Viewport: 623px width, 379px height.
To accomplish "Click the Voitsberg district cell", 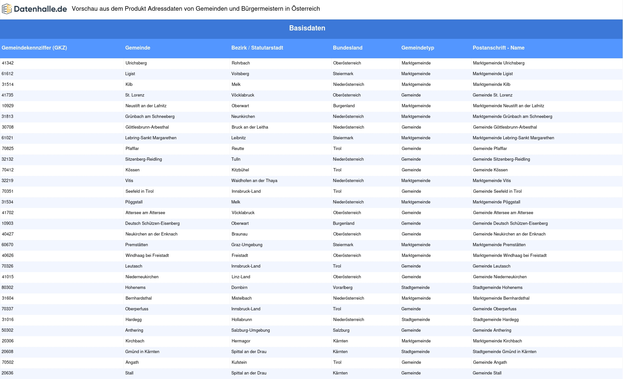I will 281,74.
